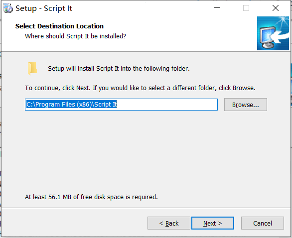Click "Where should Script It be installed?" subtitle

(x=75, y=36)
